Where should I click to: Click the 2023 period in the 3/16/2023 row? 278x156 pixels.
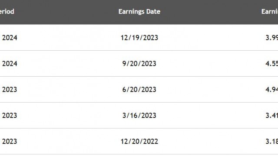click(x=10, y=116)
